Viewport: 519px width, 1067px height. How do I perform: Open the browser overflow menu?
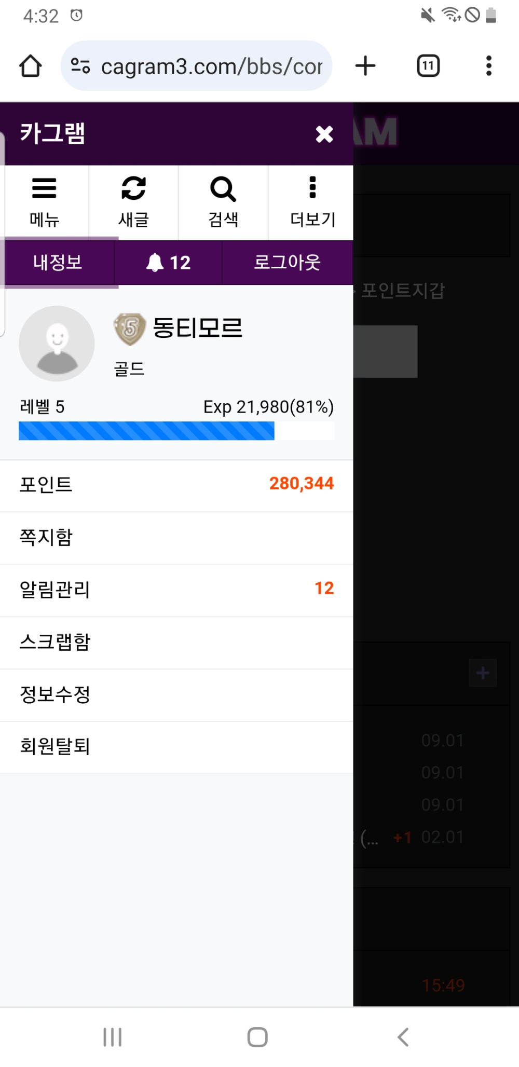pos(488,66)
